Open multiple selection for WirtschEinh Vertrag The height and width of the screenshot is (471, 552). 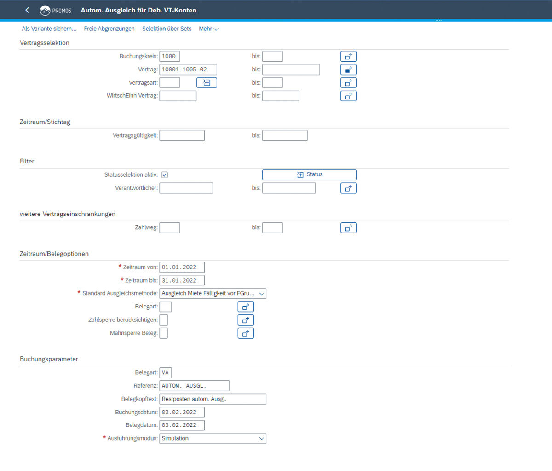pos(348,96)
